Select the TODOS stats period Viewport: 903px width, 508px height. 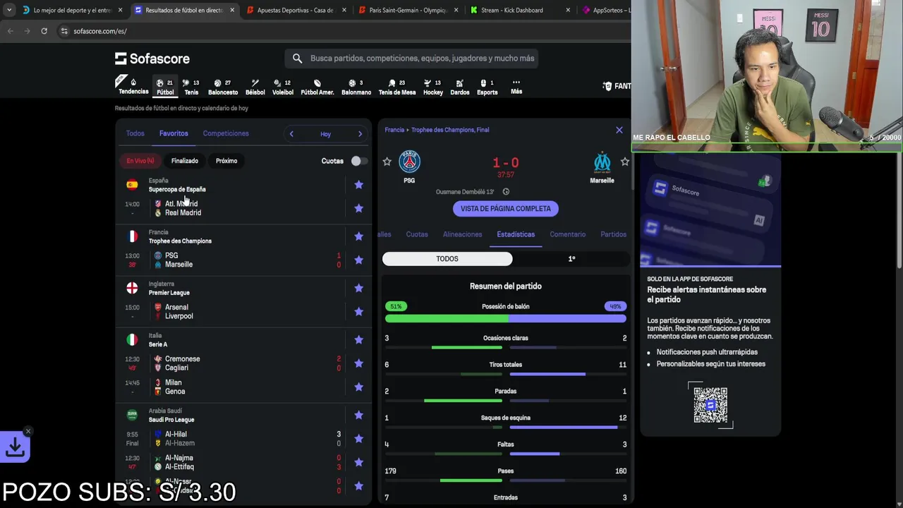pos(447,259)
